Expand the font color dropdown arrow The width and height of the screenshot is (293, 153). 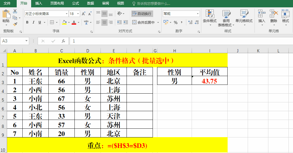(78, 22)
